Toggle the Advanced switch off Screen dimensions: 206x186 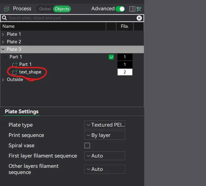click(120, 9)
